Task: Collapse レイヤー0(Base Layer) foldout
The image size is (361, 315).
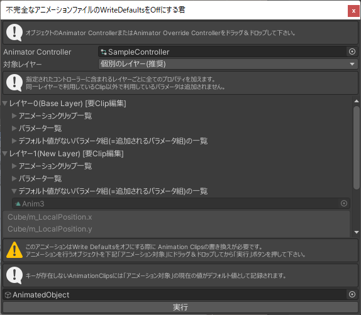Action: click(x=5, y=103)
